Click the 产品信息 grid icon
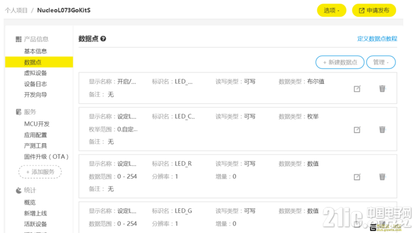The height and width of the screenshot is (233, 416). coord(19,39)
